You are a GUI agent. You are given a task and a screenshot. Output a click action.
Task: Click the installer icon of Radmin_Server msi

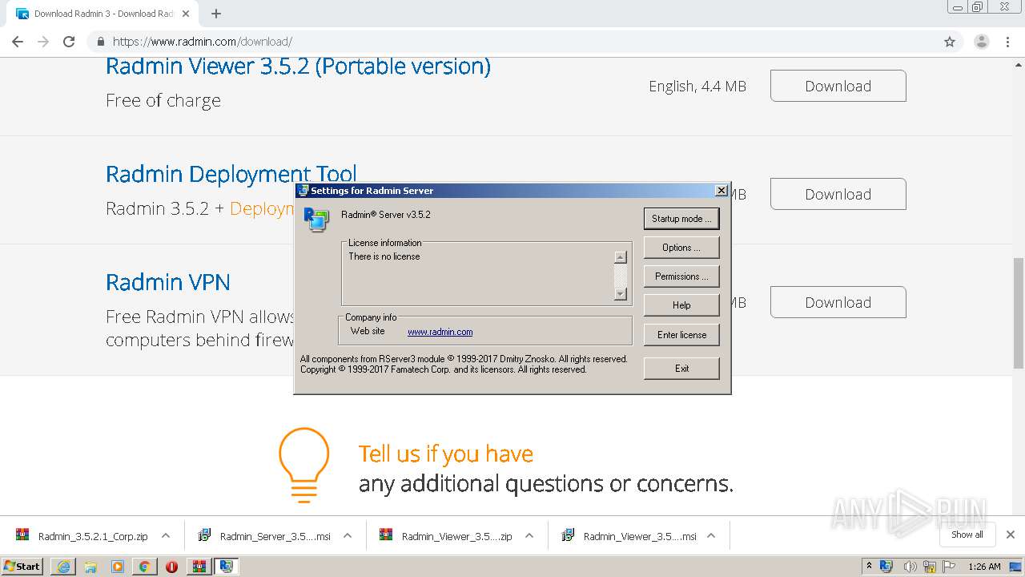[x=204, y=535]
